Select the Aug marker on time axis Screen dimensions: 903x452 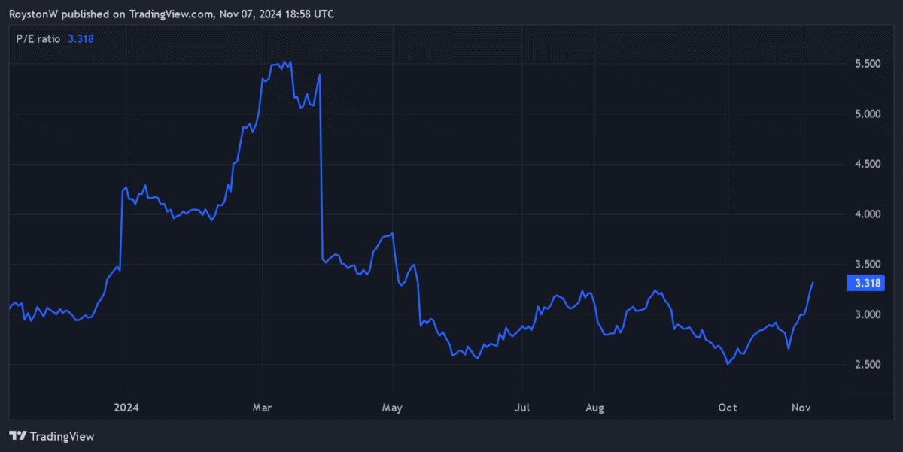(594, 408)
